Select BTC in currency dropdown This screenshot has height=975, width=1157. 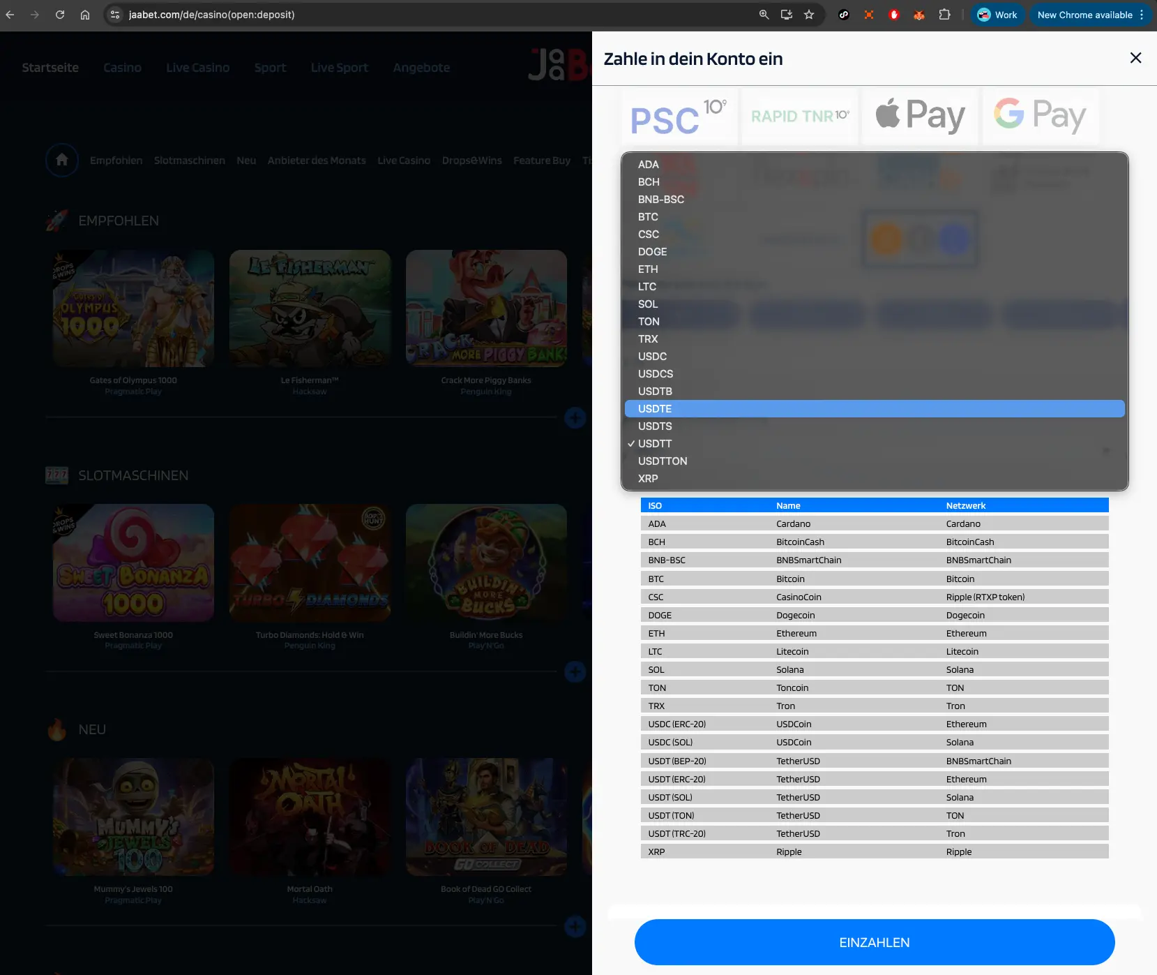tap(875, 217)
